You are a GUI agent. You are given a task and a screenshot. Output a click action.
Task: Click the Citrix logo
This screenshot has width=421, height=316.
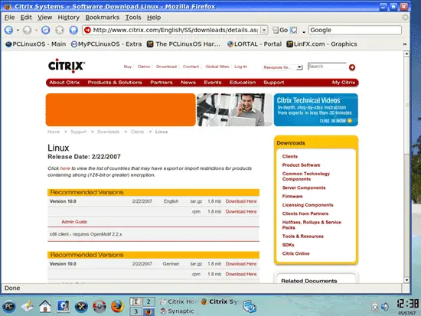click(67, 66)
